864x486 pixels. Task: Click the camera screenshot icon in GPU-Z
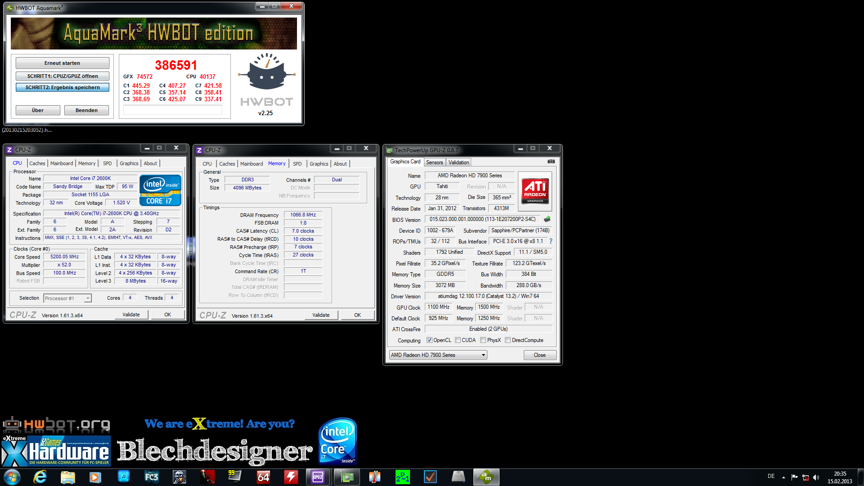(x=551, y=162)
